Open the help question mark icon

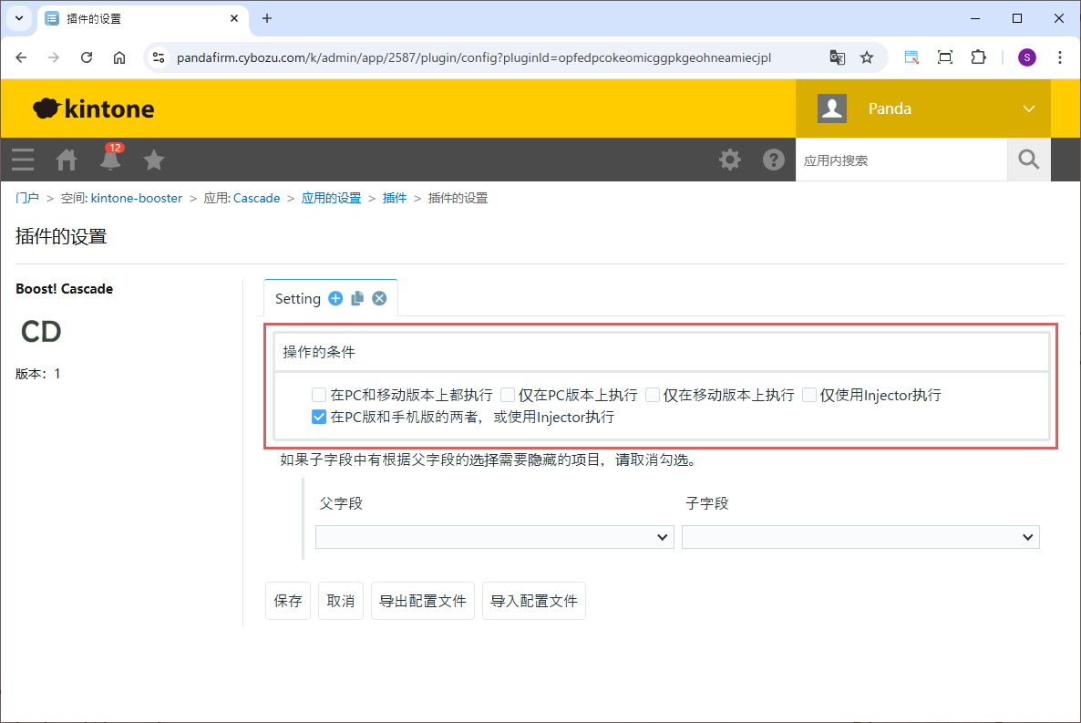tap(774, 160)
